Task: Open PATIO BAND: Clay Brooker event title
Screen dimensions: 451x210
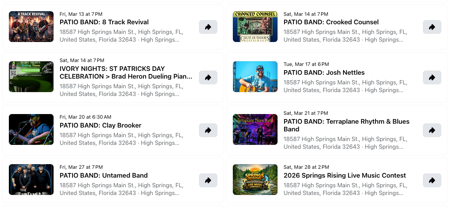Action: 100,125
